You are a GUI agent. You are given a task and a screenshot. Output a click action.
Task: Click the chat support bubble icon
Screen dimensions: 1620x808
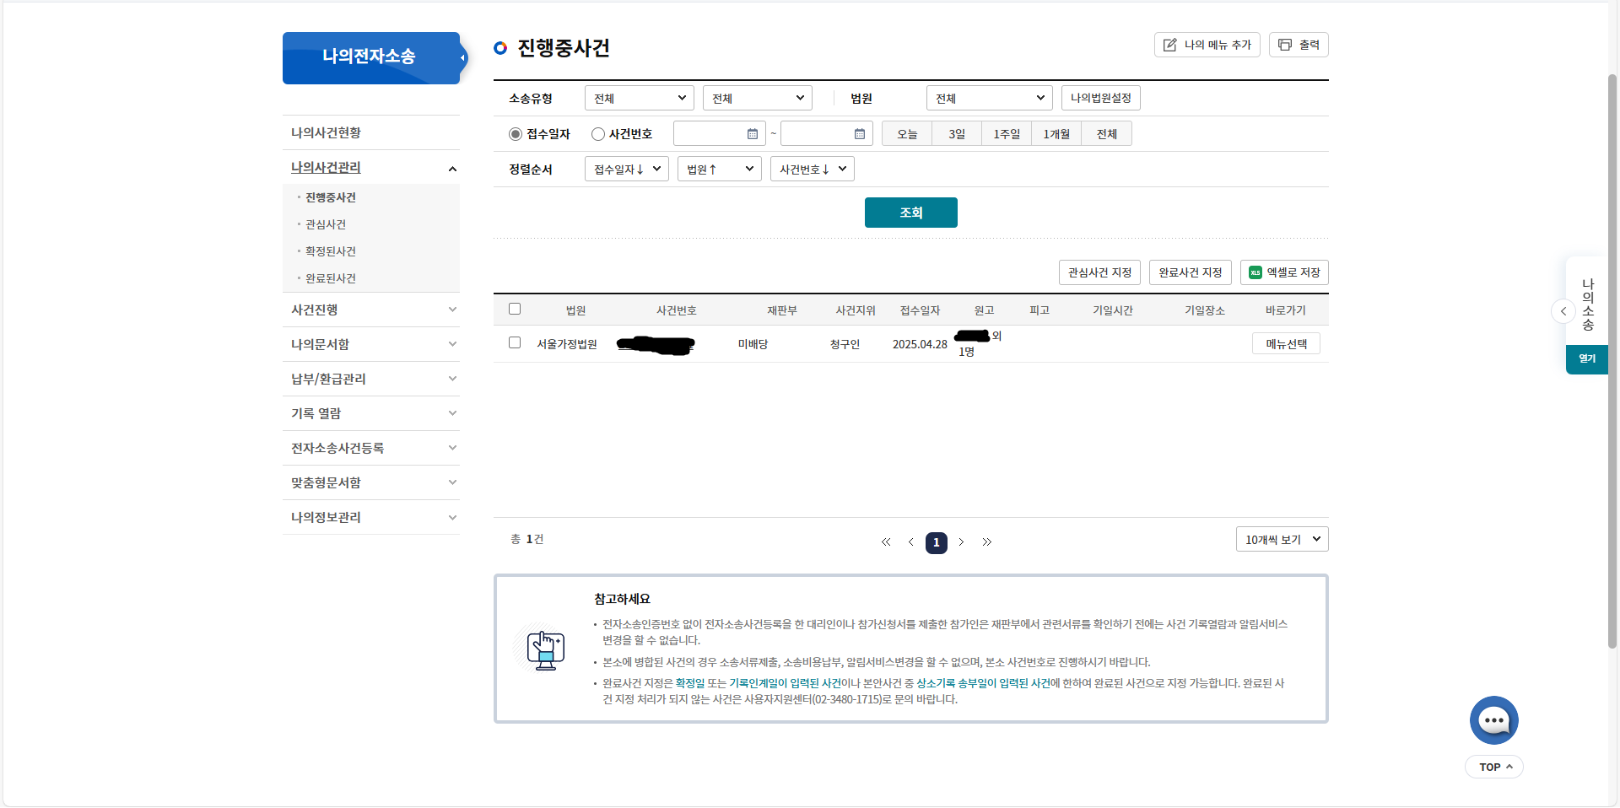pos(1493,719)
